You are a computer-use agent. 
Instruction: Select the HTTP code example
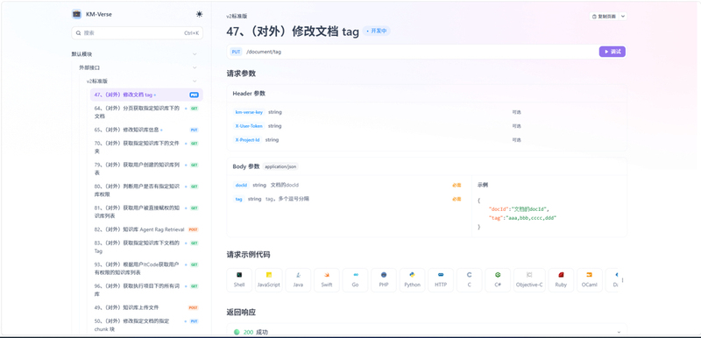[x=441, y=280]
